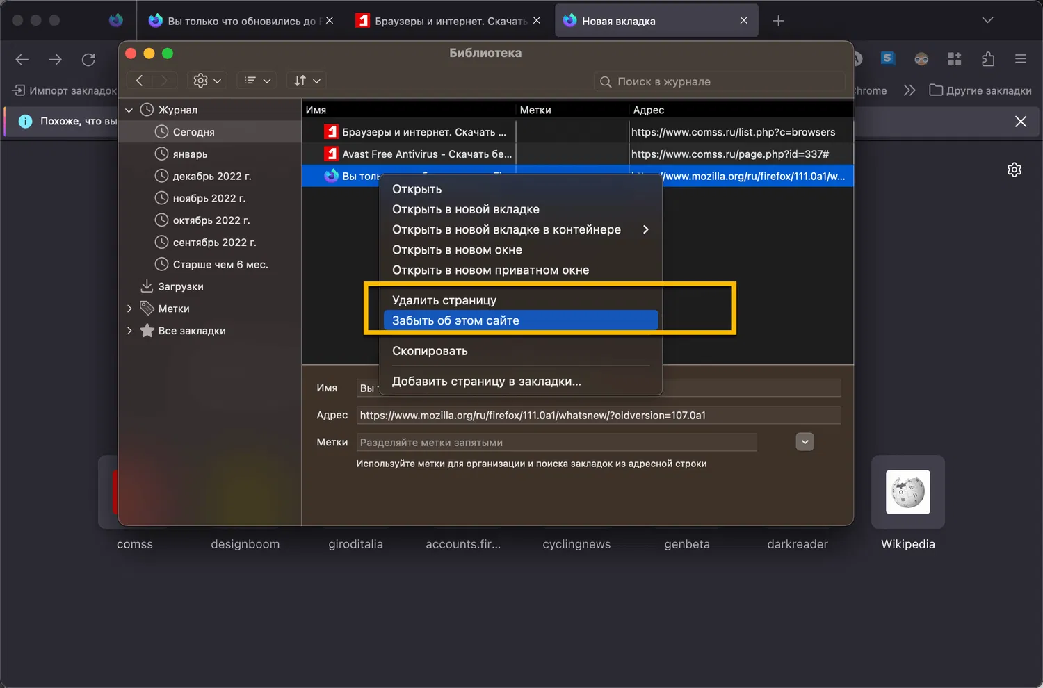
Task: Click the mask extension icon in the toolbar
Action: point(921,59)
